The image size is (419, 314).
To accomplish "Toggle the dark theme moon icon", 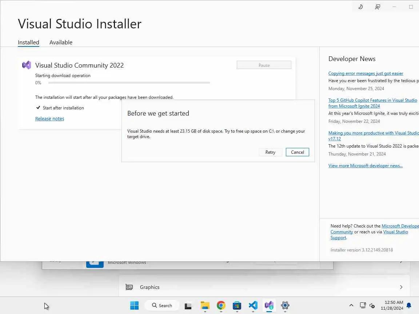I will (360, 7).
